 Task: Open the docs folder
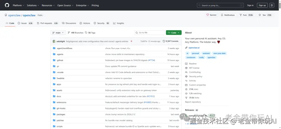59,96
